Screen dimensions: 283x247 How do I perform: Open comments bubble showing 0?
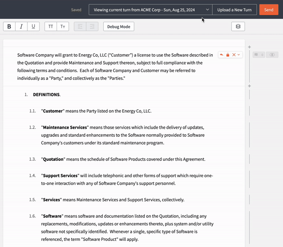(258, 55)
